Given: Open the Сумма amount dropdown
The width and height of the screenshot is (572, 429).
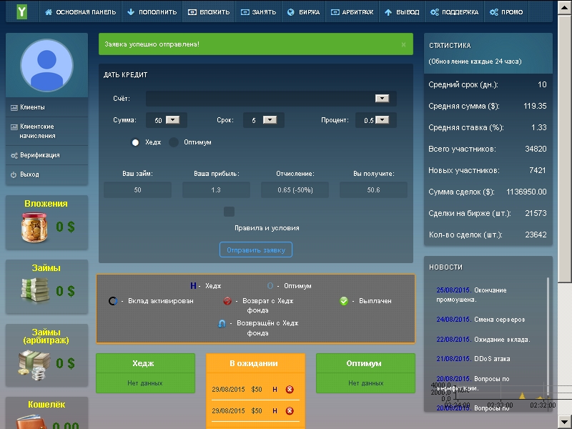Looking at the screenshot, I should (x=172, y=119).
